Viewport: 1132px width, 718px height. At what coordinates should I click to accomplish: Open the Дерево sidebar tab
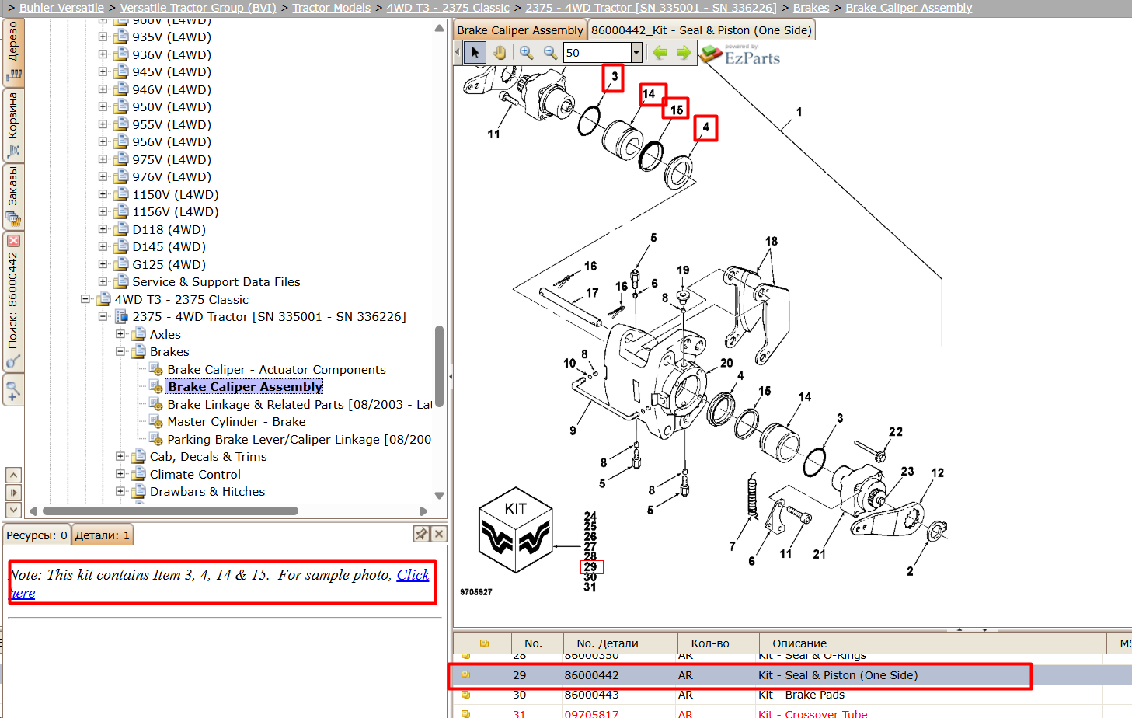tap(13, 51)
